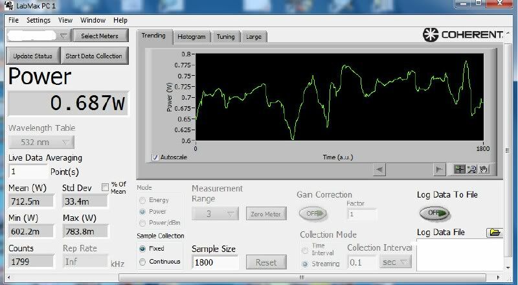Click the Log Data File path box
Screen dimensions: 518x285
click(x=460, y=255)
